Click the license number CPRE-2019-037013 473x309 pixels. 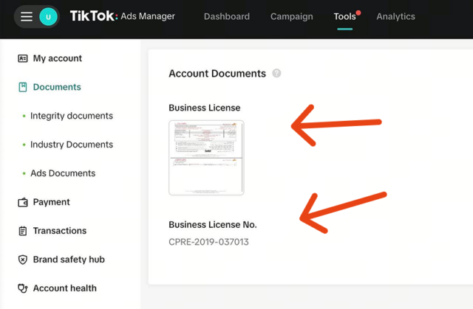pos(208,242)
